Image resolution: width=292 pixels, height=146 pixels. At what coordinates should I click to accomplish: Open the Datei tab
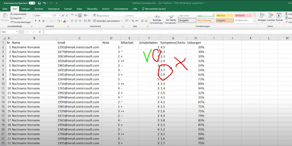pyautogui.click(x=5, y=9)
